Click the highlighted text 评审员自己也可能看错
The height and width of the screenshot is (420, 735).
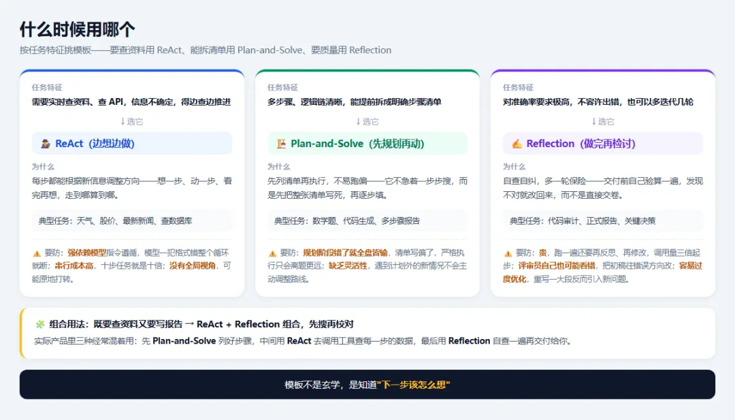coord(557,265)
